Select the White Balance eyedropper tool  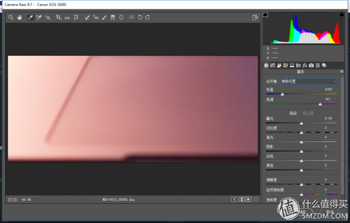[x=30, y=17]
